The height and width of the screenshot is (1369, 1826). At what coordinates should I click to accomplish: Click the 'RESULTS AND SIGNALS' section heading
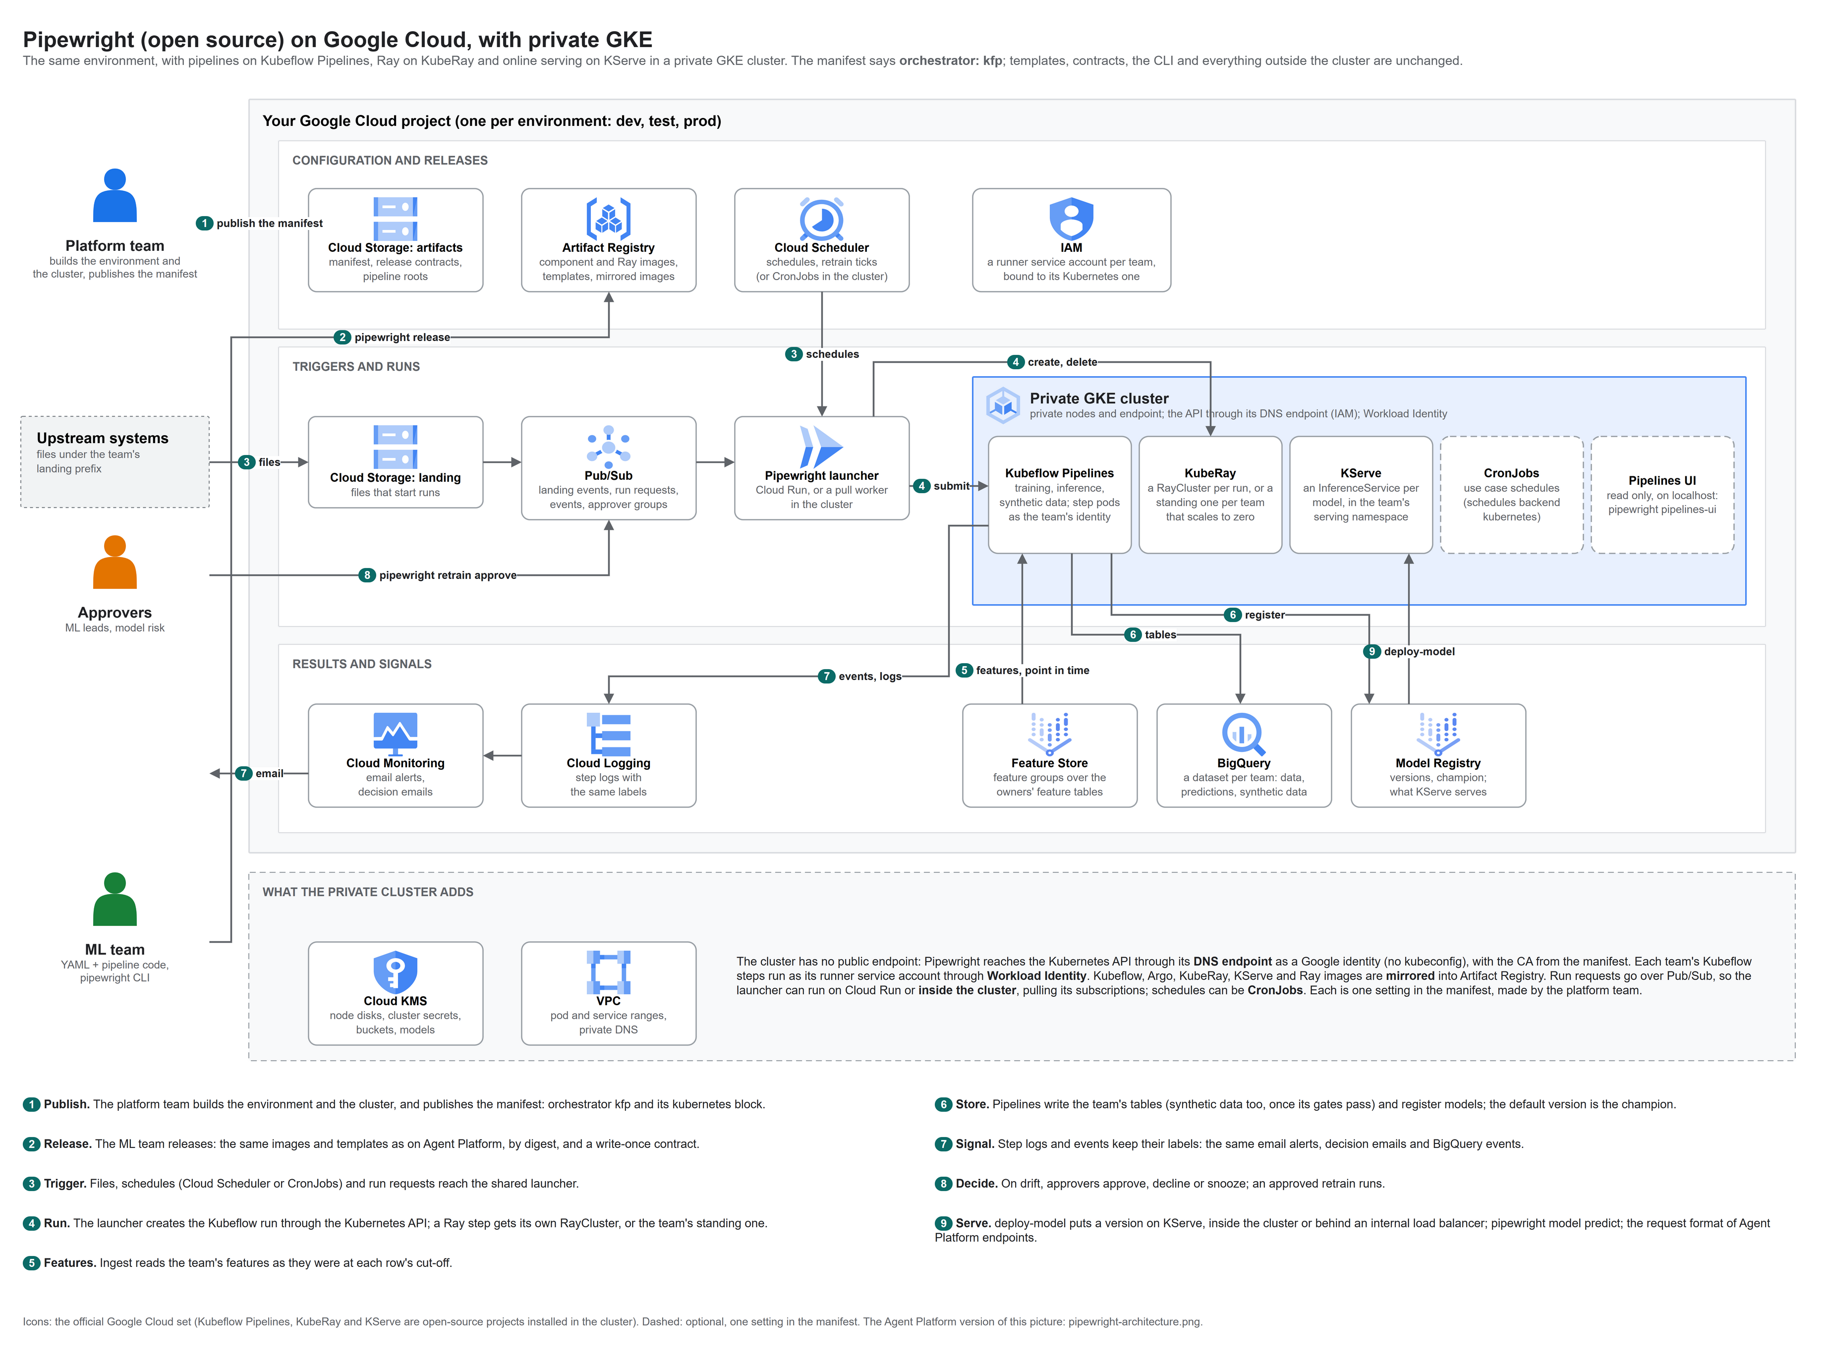[361, 664]
